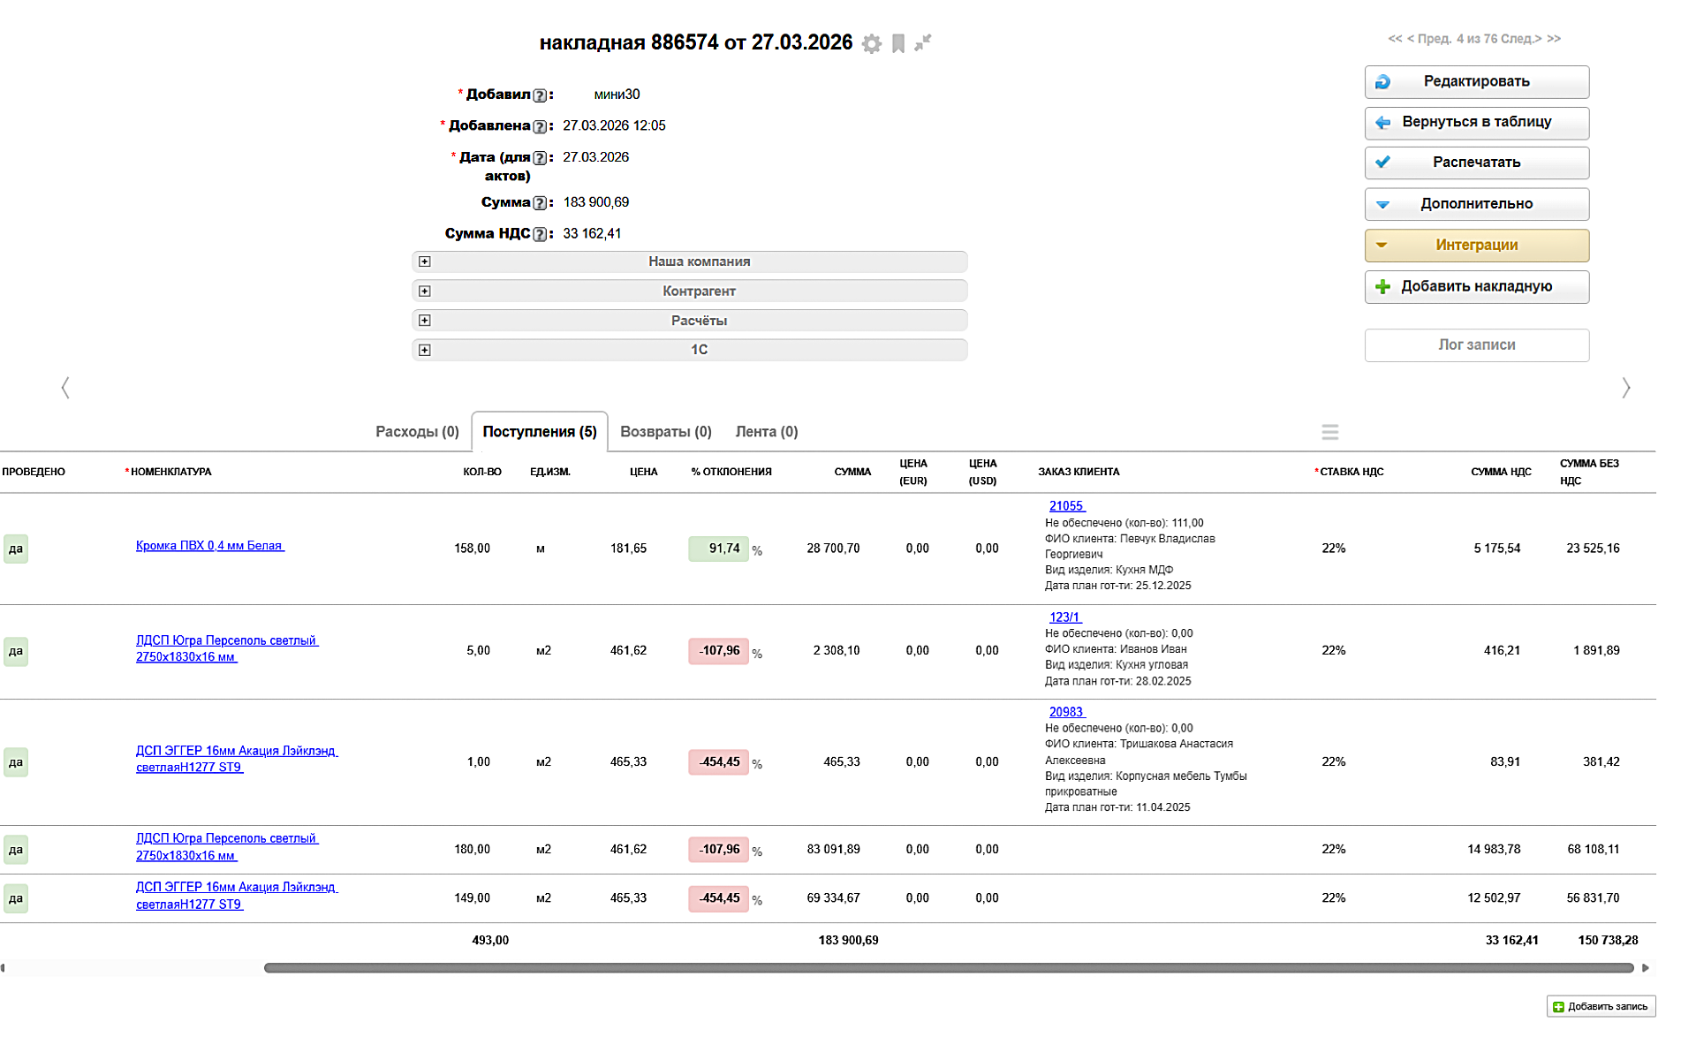The width and height of the screenshot is (1696, 1060).
Task: Switch to the Расходы (0) tab
Action: 417,432
